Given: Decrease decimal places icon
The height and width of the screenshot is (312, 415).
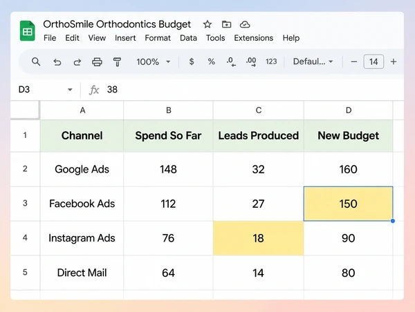Looking at the screenshot, I should point(231,62).
